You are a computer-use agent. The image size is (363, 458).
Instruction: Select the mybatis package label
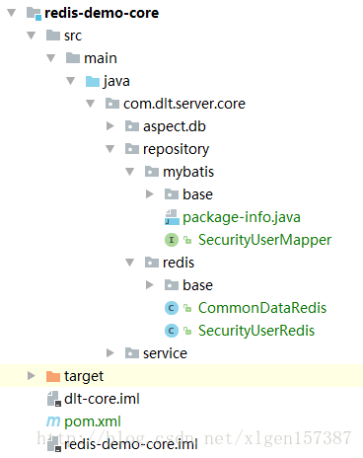pyautogui.click(x=188, y=172)
